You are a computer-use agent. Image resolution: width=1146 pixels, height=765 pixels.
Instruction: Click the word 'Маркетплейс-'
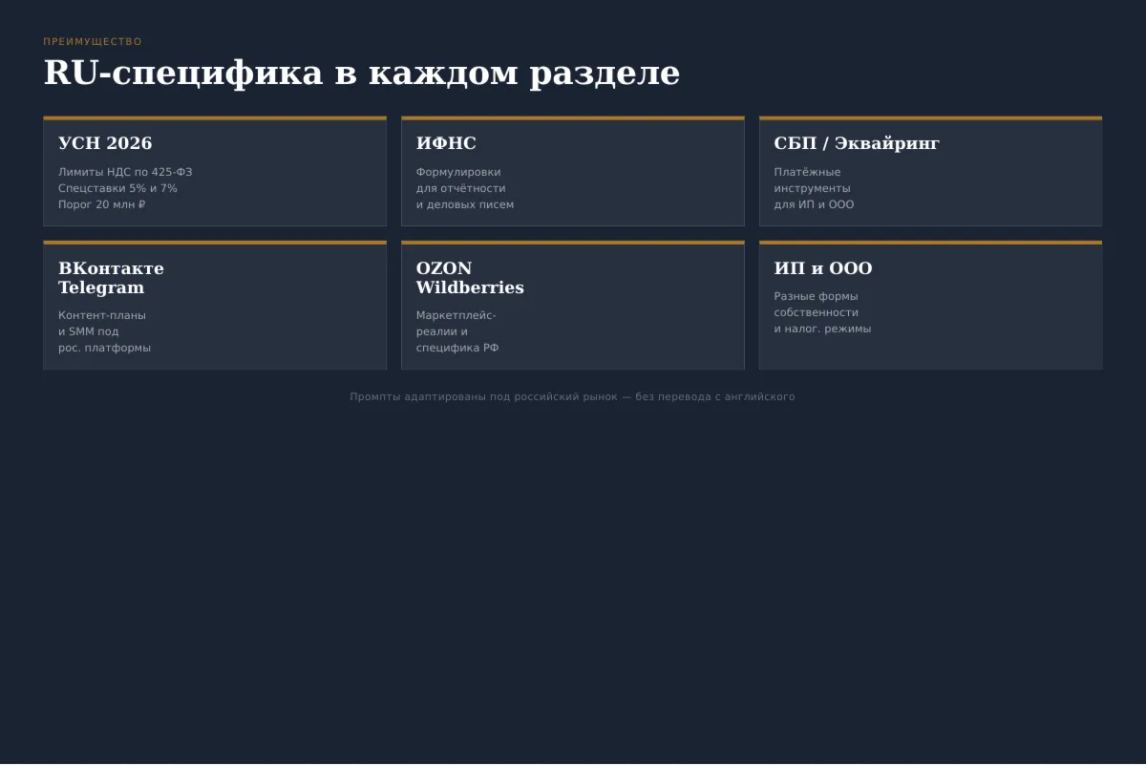tap(456, 316)
